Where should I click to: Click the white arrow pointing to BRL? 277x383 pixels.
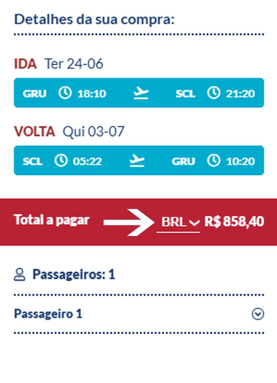129,222
